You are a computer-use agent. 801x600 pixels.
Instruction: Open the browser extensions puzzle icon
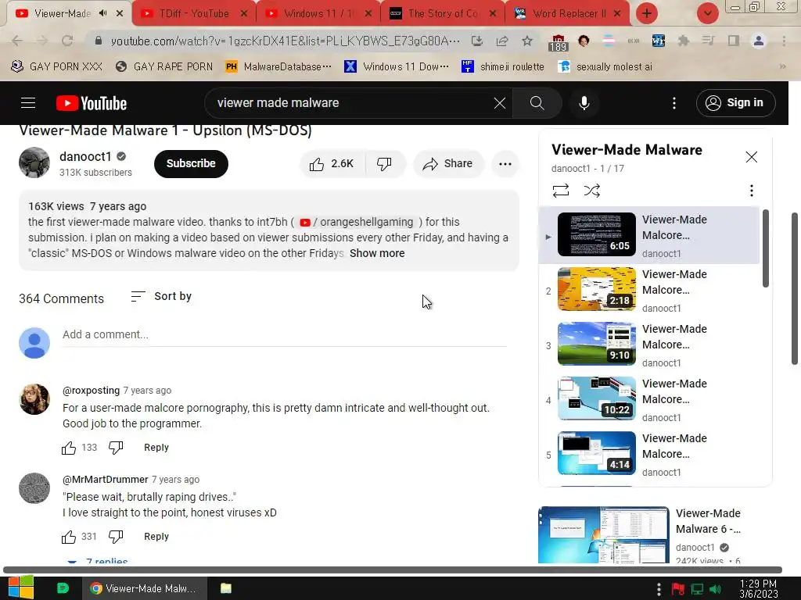click(683, 41)
